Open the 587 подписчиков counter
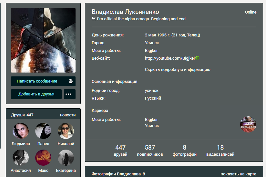The height and width of the screenshot is (177, 266). coord(150,150)
